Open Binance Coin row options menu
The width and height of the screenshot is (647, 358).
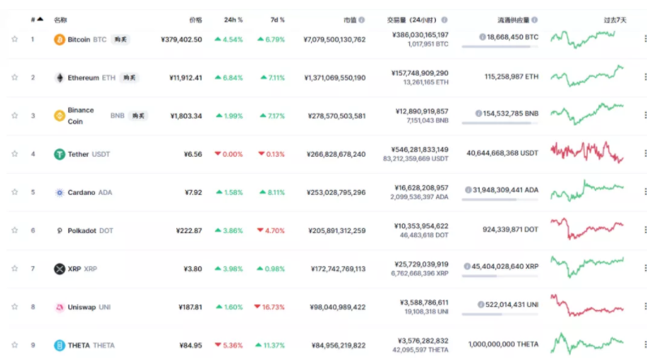click(x=645, y=115)
